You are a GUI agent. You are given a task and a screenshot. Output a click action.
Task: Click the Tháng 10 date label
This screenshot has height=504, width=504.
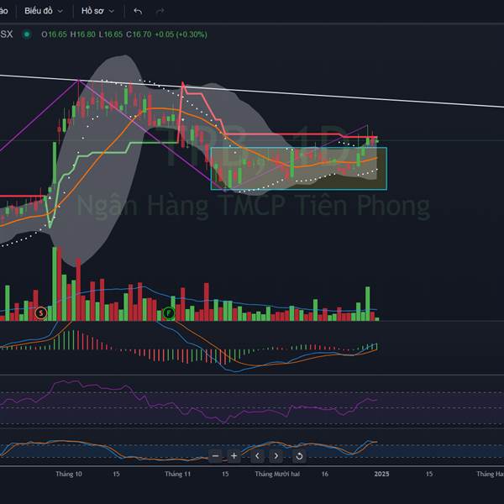pyautogui.click(x=69, y=474)
